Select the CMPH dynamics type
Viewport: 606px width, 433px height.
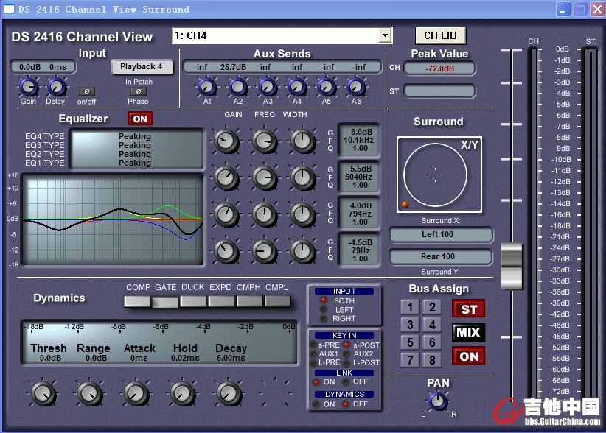[249, 301]
